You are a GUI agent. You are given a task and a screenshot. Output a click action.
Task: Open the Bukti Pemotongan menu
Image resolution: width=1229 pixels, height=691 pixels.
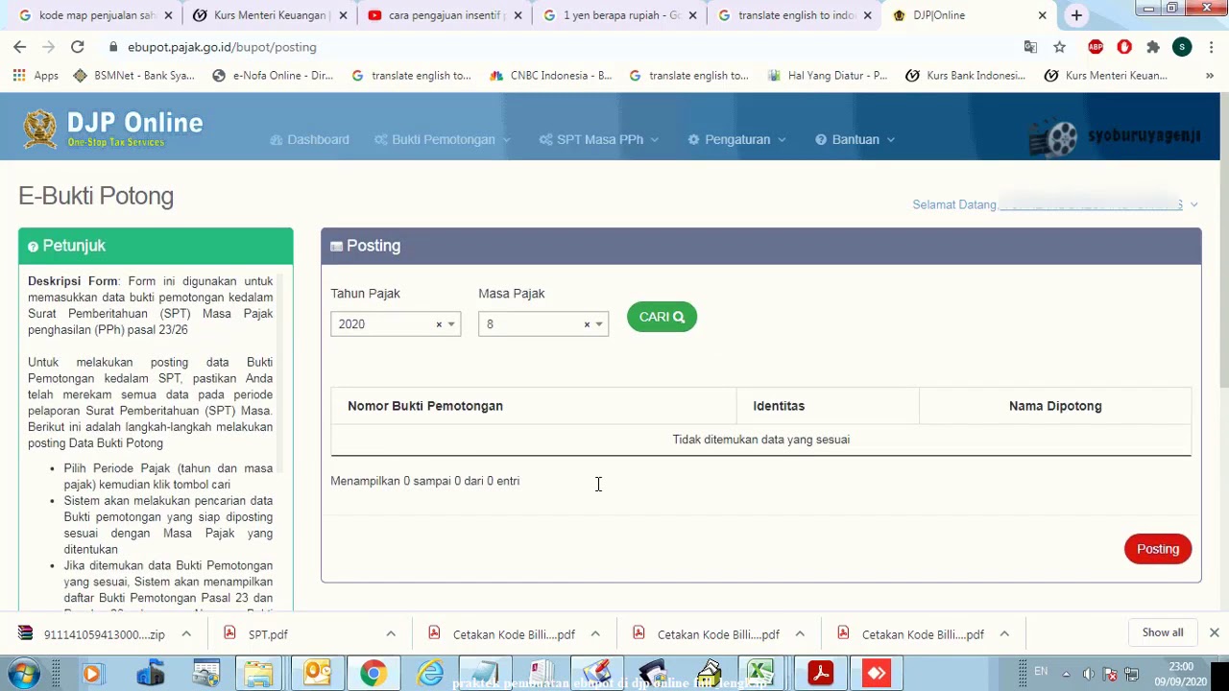point(443,139)
